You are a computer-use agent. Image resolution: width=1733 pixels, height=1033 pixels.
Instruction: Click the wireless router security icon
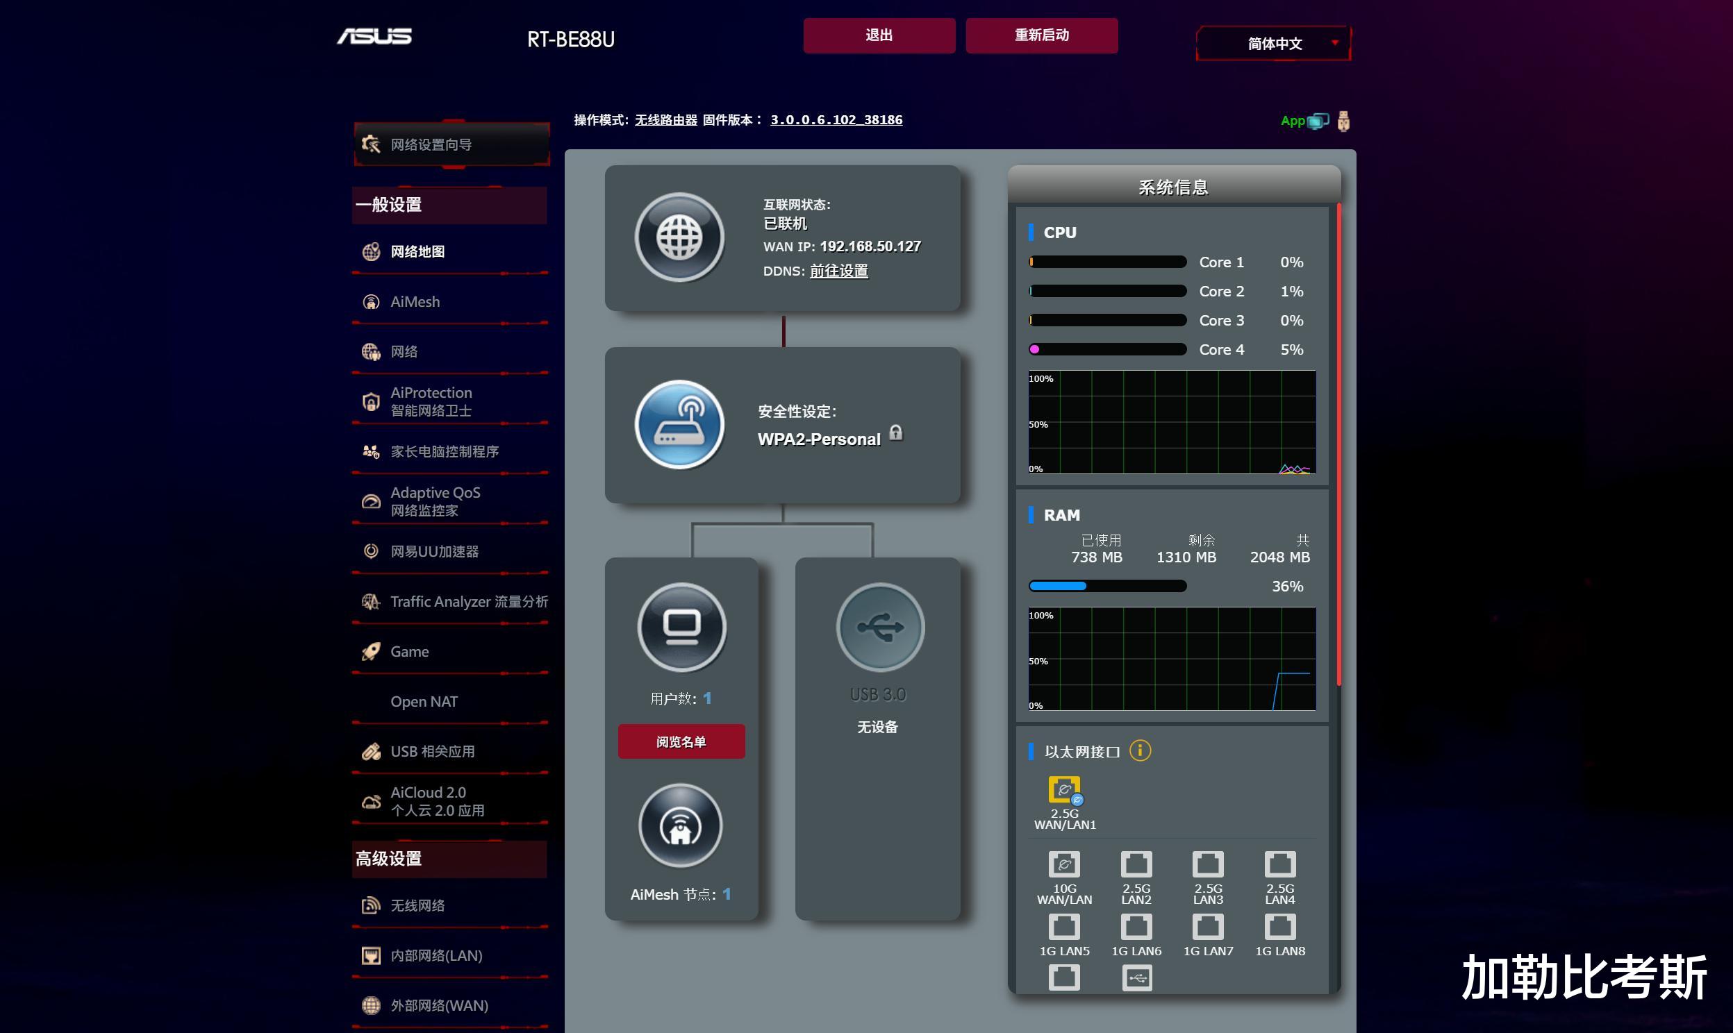coord(679,424)
